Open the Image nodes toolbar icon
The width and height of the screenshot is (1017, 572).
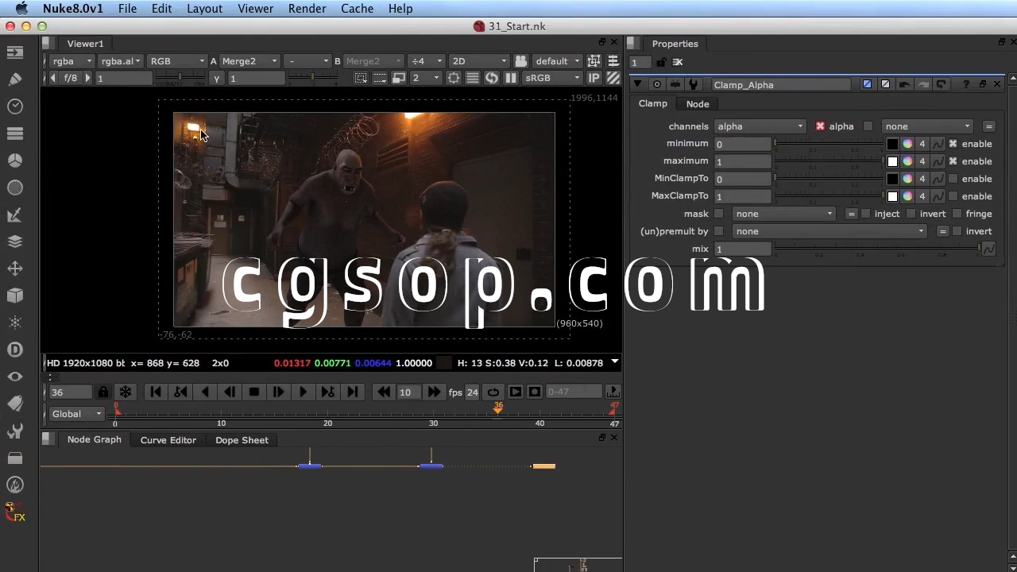point(15,52)
